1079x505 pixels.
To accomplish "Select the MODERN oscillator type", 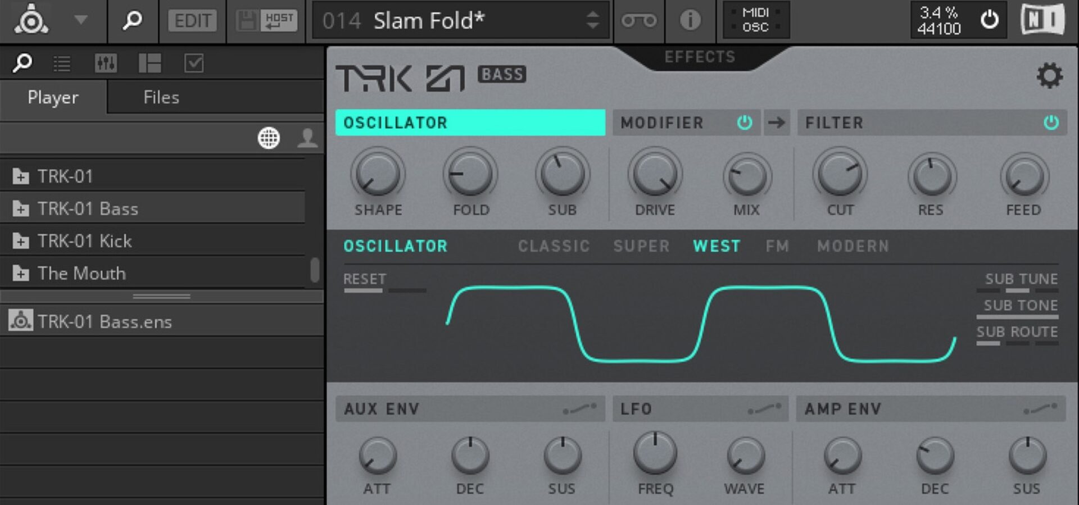I will pos(853,246).
